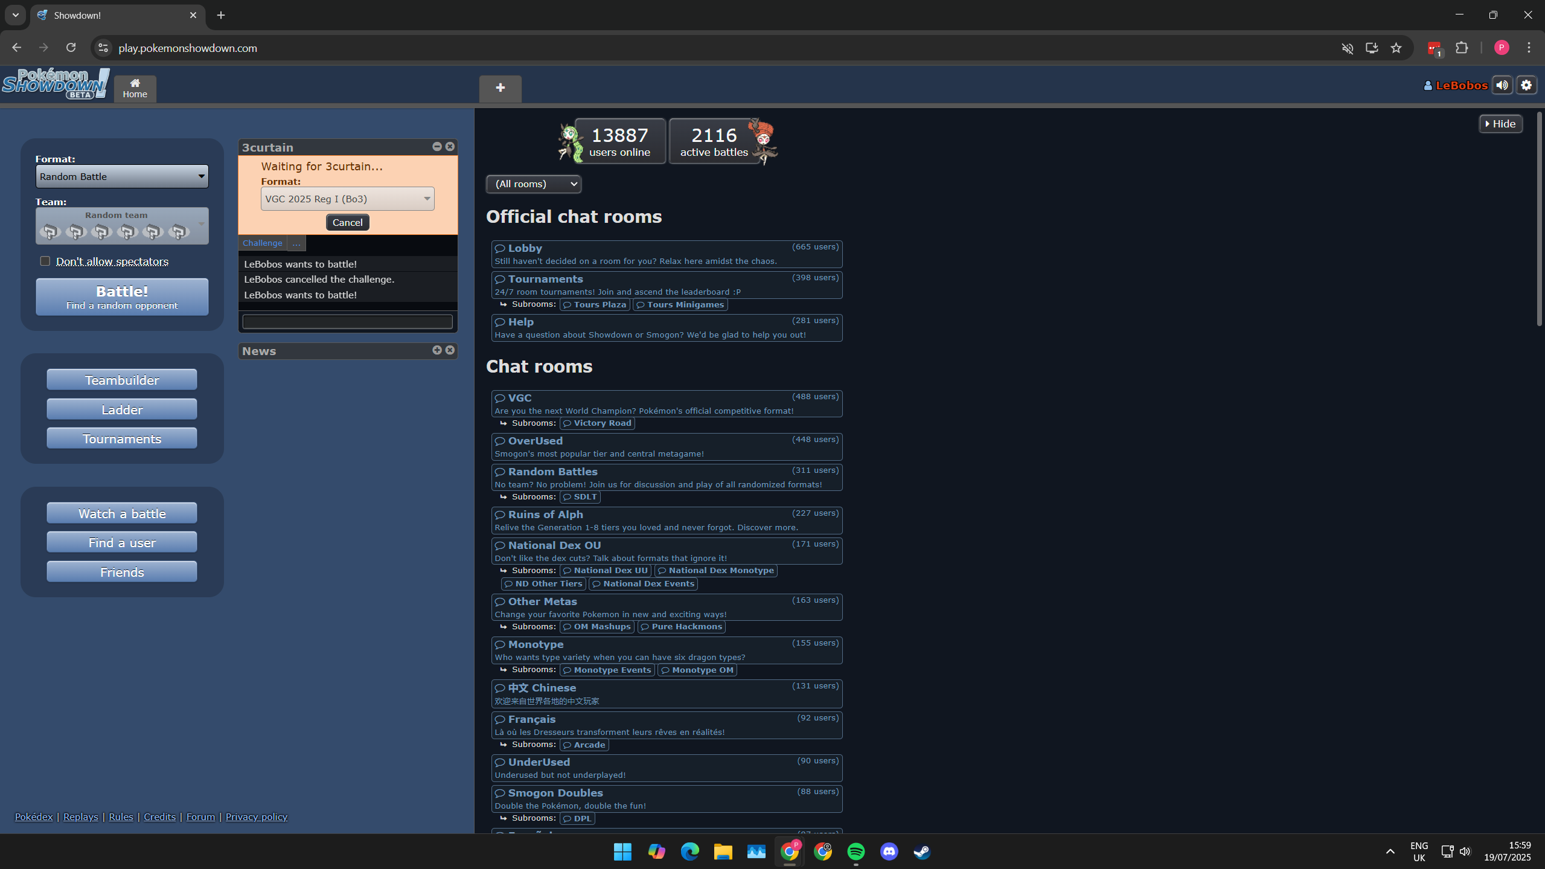Viewport: 1545px width, 869px height.
Task: Toggle Don't allow spectators checkbox
Action: click(45, 261)
